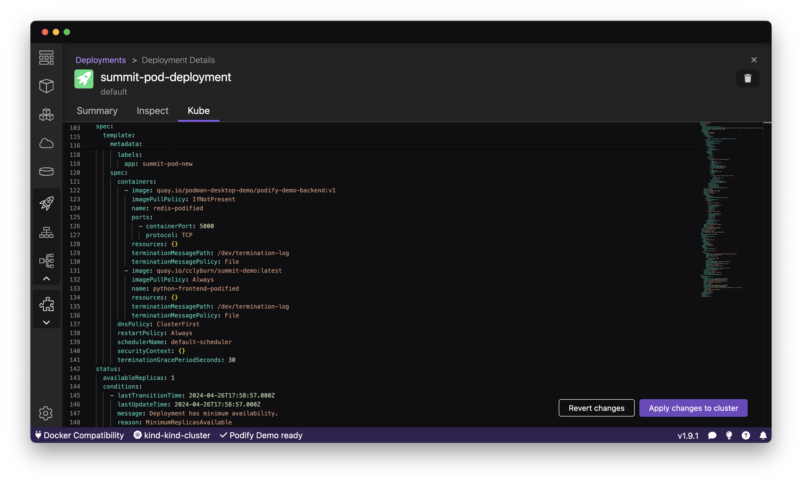The height and width of the screenshot is (483, 802).
Task: Open Containers from the sidebar cube icon
Action: (x=46, y=86)
